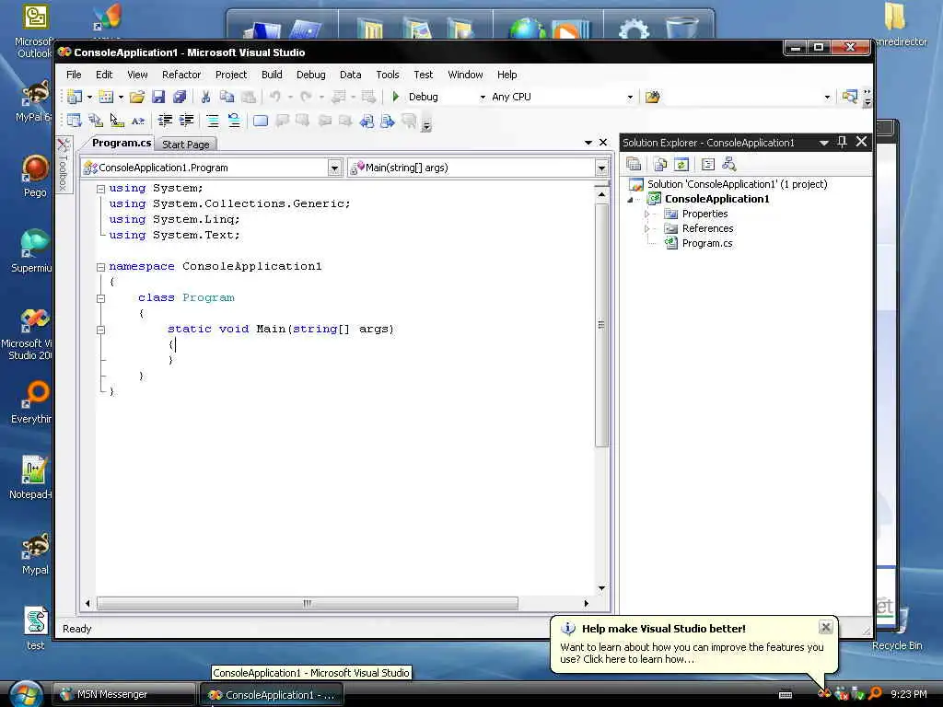Image resolution: width=943 pixels, height=707 pixels.
Task: Open the Any CPU platform dropdown
Action: (x=630, y=97)
